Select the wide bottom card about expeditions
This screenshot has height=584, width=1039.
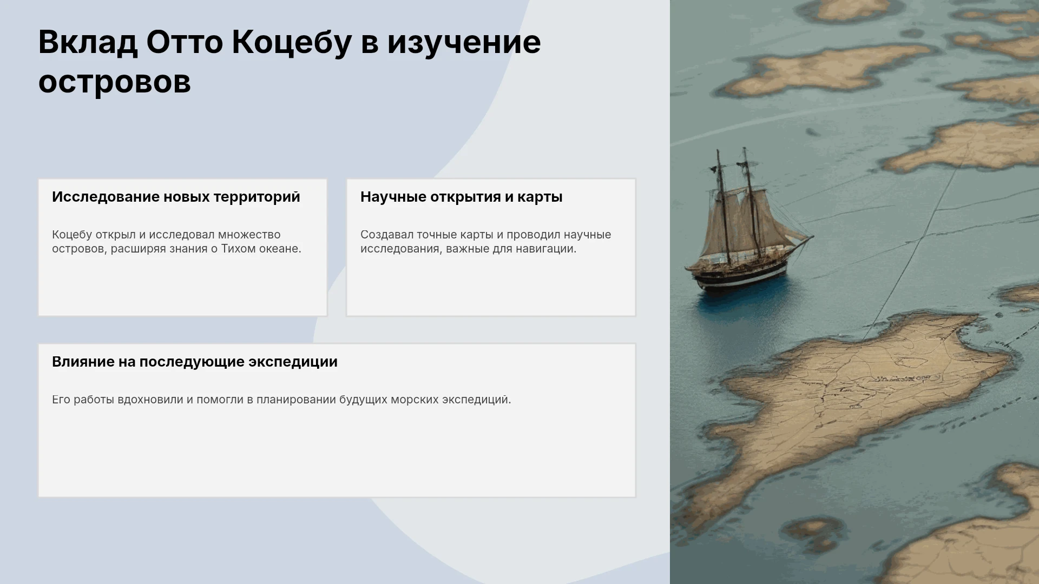pos(337,420)
